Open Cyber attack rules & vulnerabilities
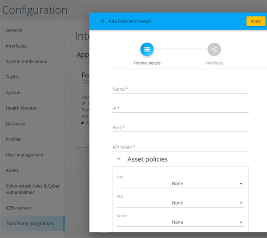 [x=32, y=189]
